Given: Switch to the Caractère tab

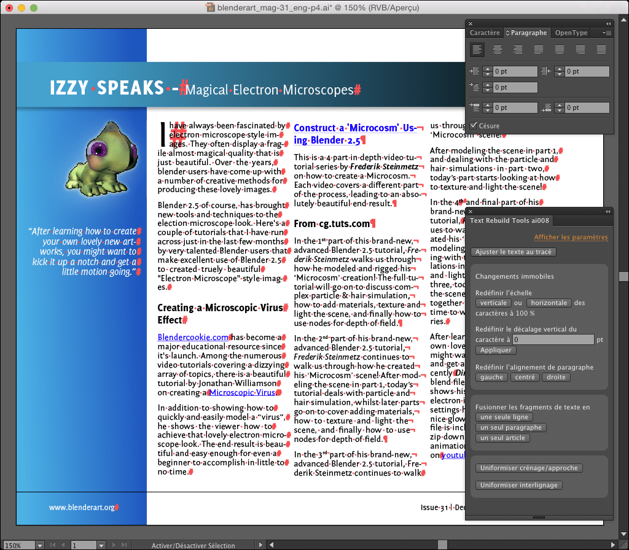Looking at the screenshot, I should pyautogui.click(x=485, y=33).
